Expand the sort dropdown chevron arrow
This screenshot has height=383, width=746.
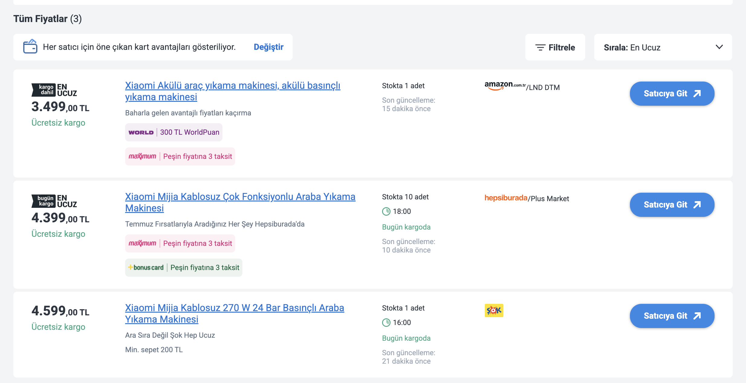(719, 47)
